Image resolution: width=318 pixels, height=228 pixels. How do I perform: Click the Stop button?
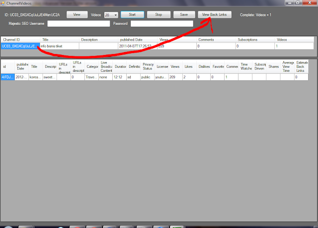tap(159, 14)
